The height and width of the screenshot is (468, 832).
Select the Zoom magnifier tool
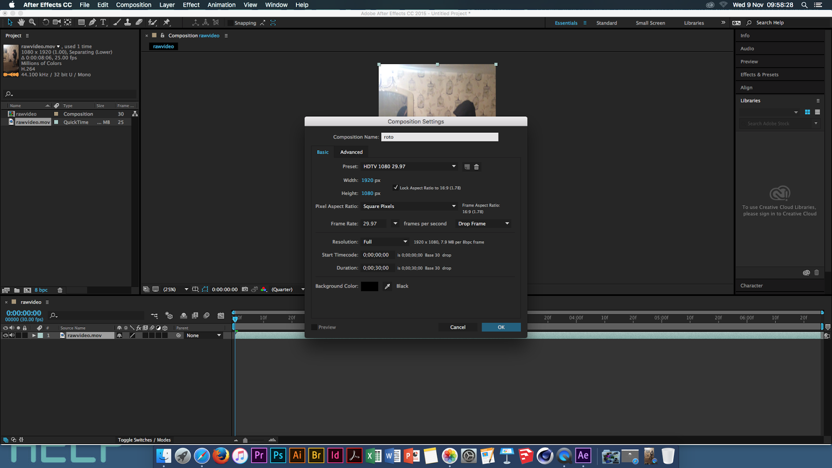pyautogui.click(x=32, y=22)
